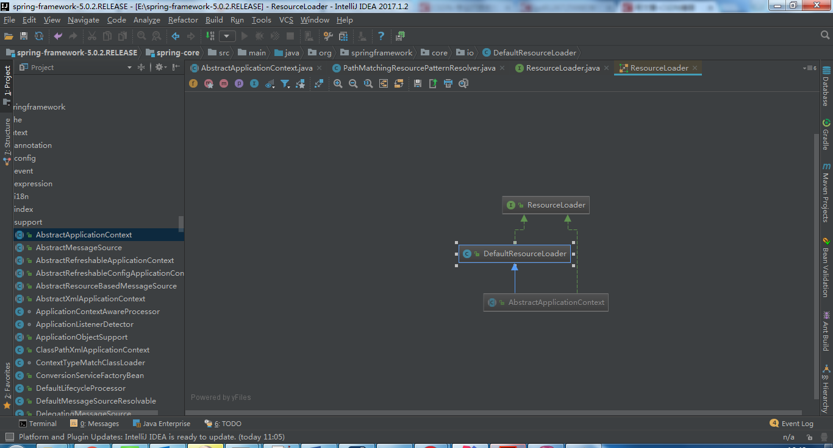
Task: Click the Help question mark icon
Action: pos(381,37)
